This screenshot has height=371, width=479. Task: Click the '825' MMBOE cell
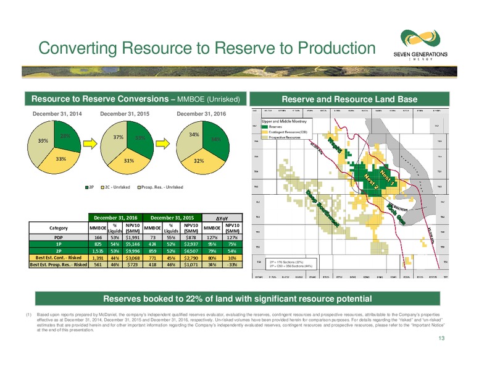[x=98, y=244]
